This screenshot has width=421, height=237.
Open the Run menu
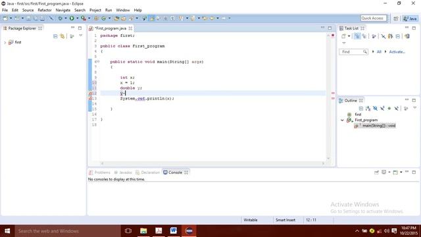(x=109, y=11)
